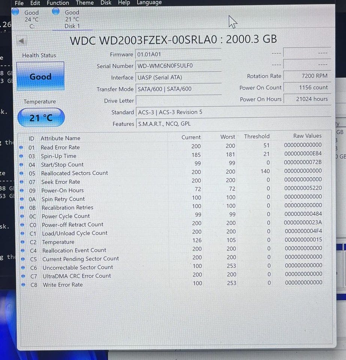Click the Threshold column header

pos(257,136)
